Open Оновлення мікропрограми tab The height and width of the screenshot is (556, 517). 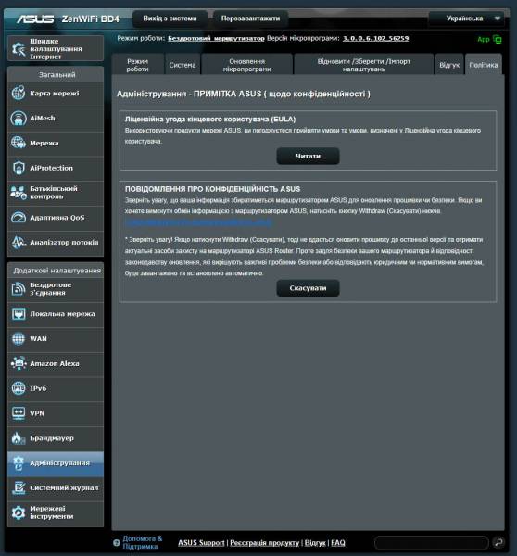click(x=246, y=65)
